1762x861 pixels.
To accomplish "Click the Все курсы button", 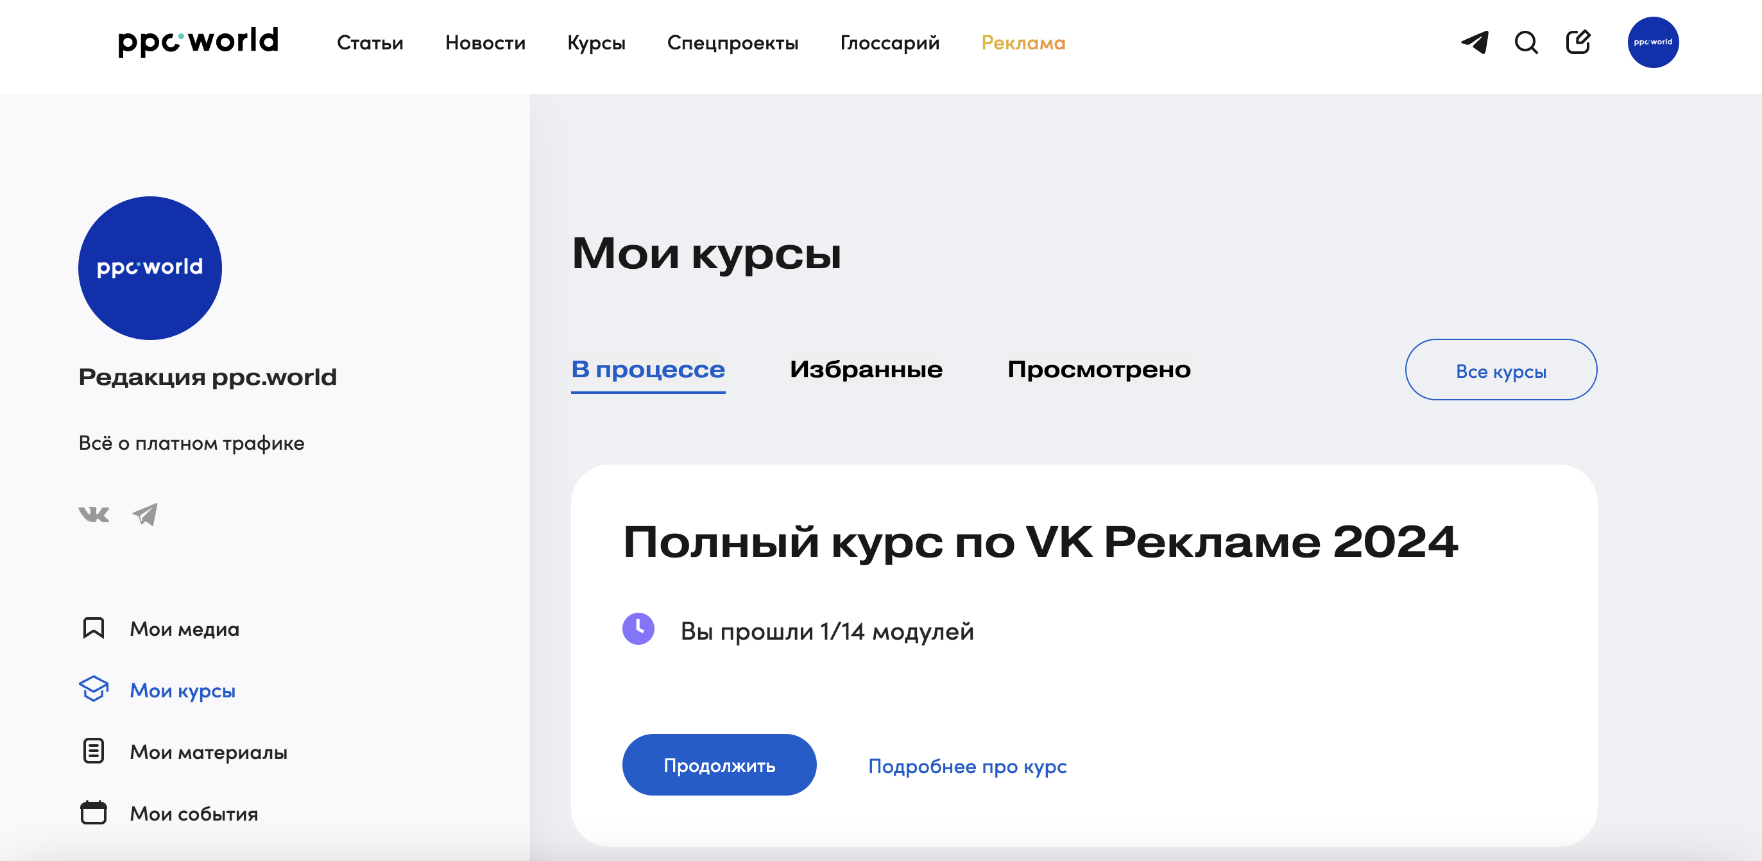I will tap(1501, 370).
